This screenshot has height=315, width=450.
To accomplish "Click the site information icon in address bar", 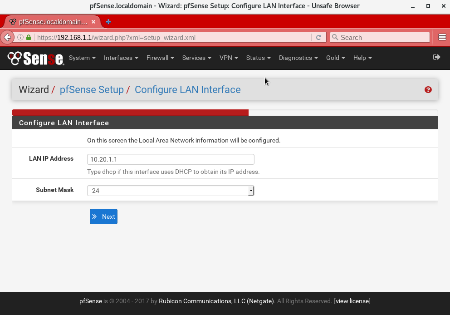I will (20, 37).
